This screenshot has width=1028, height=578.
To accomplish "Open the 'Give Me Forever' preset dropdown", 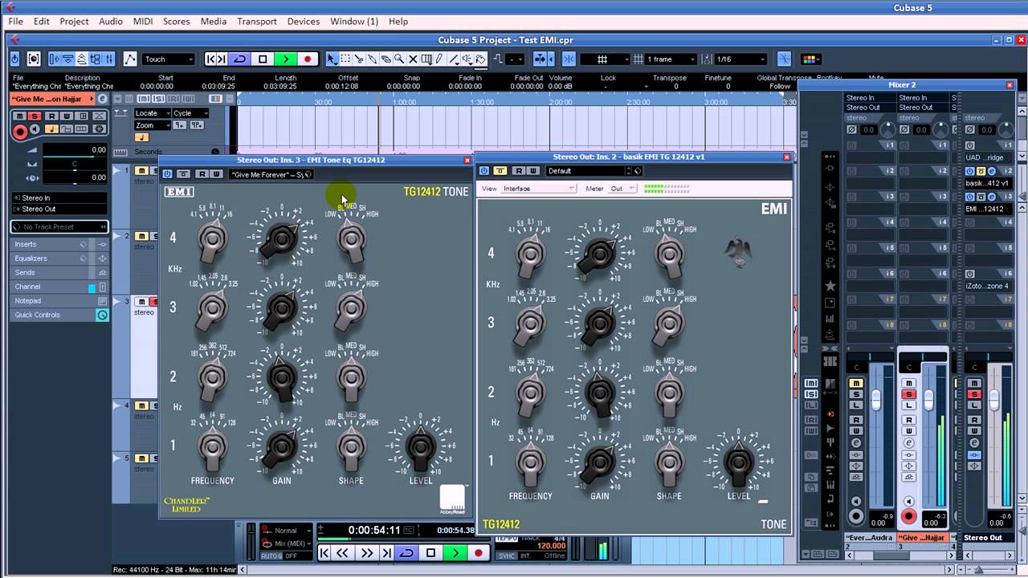I will pyautogui.click(x=271, y=174).
